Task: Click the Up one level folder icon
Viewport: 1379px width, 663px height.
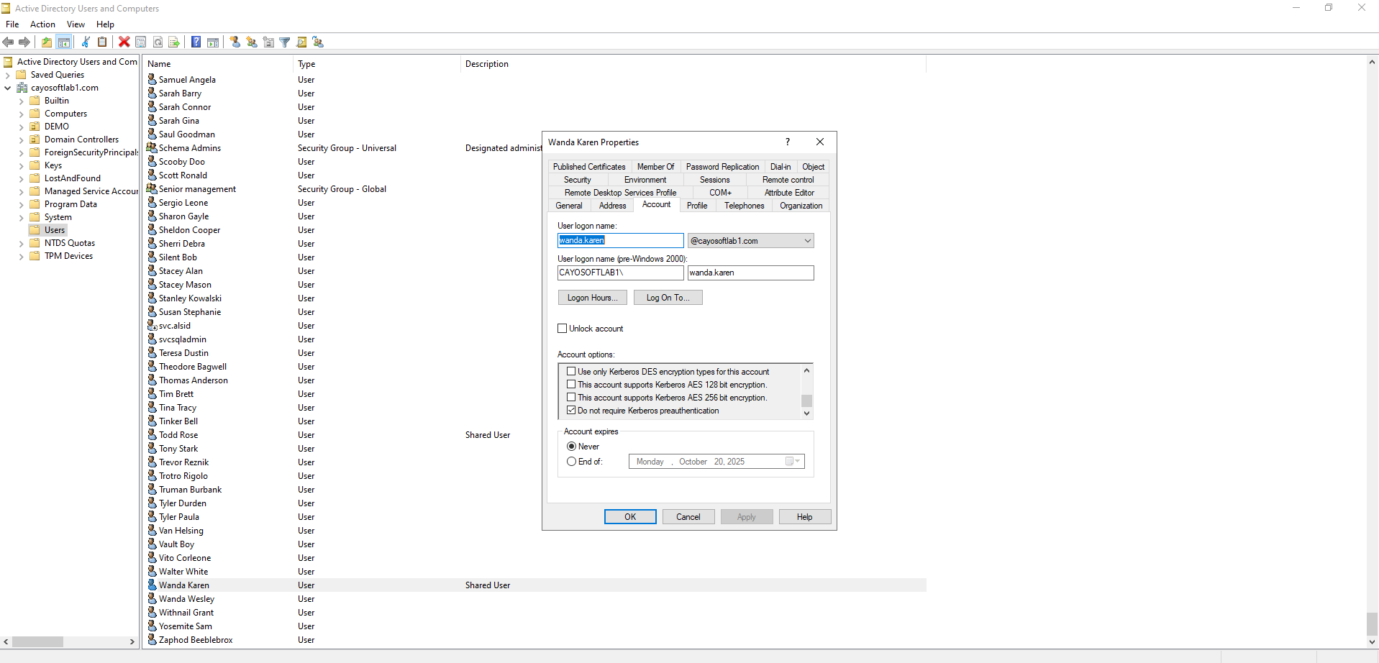Action: coord(47,42)
